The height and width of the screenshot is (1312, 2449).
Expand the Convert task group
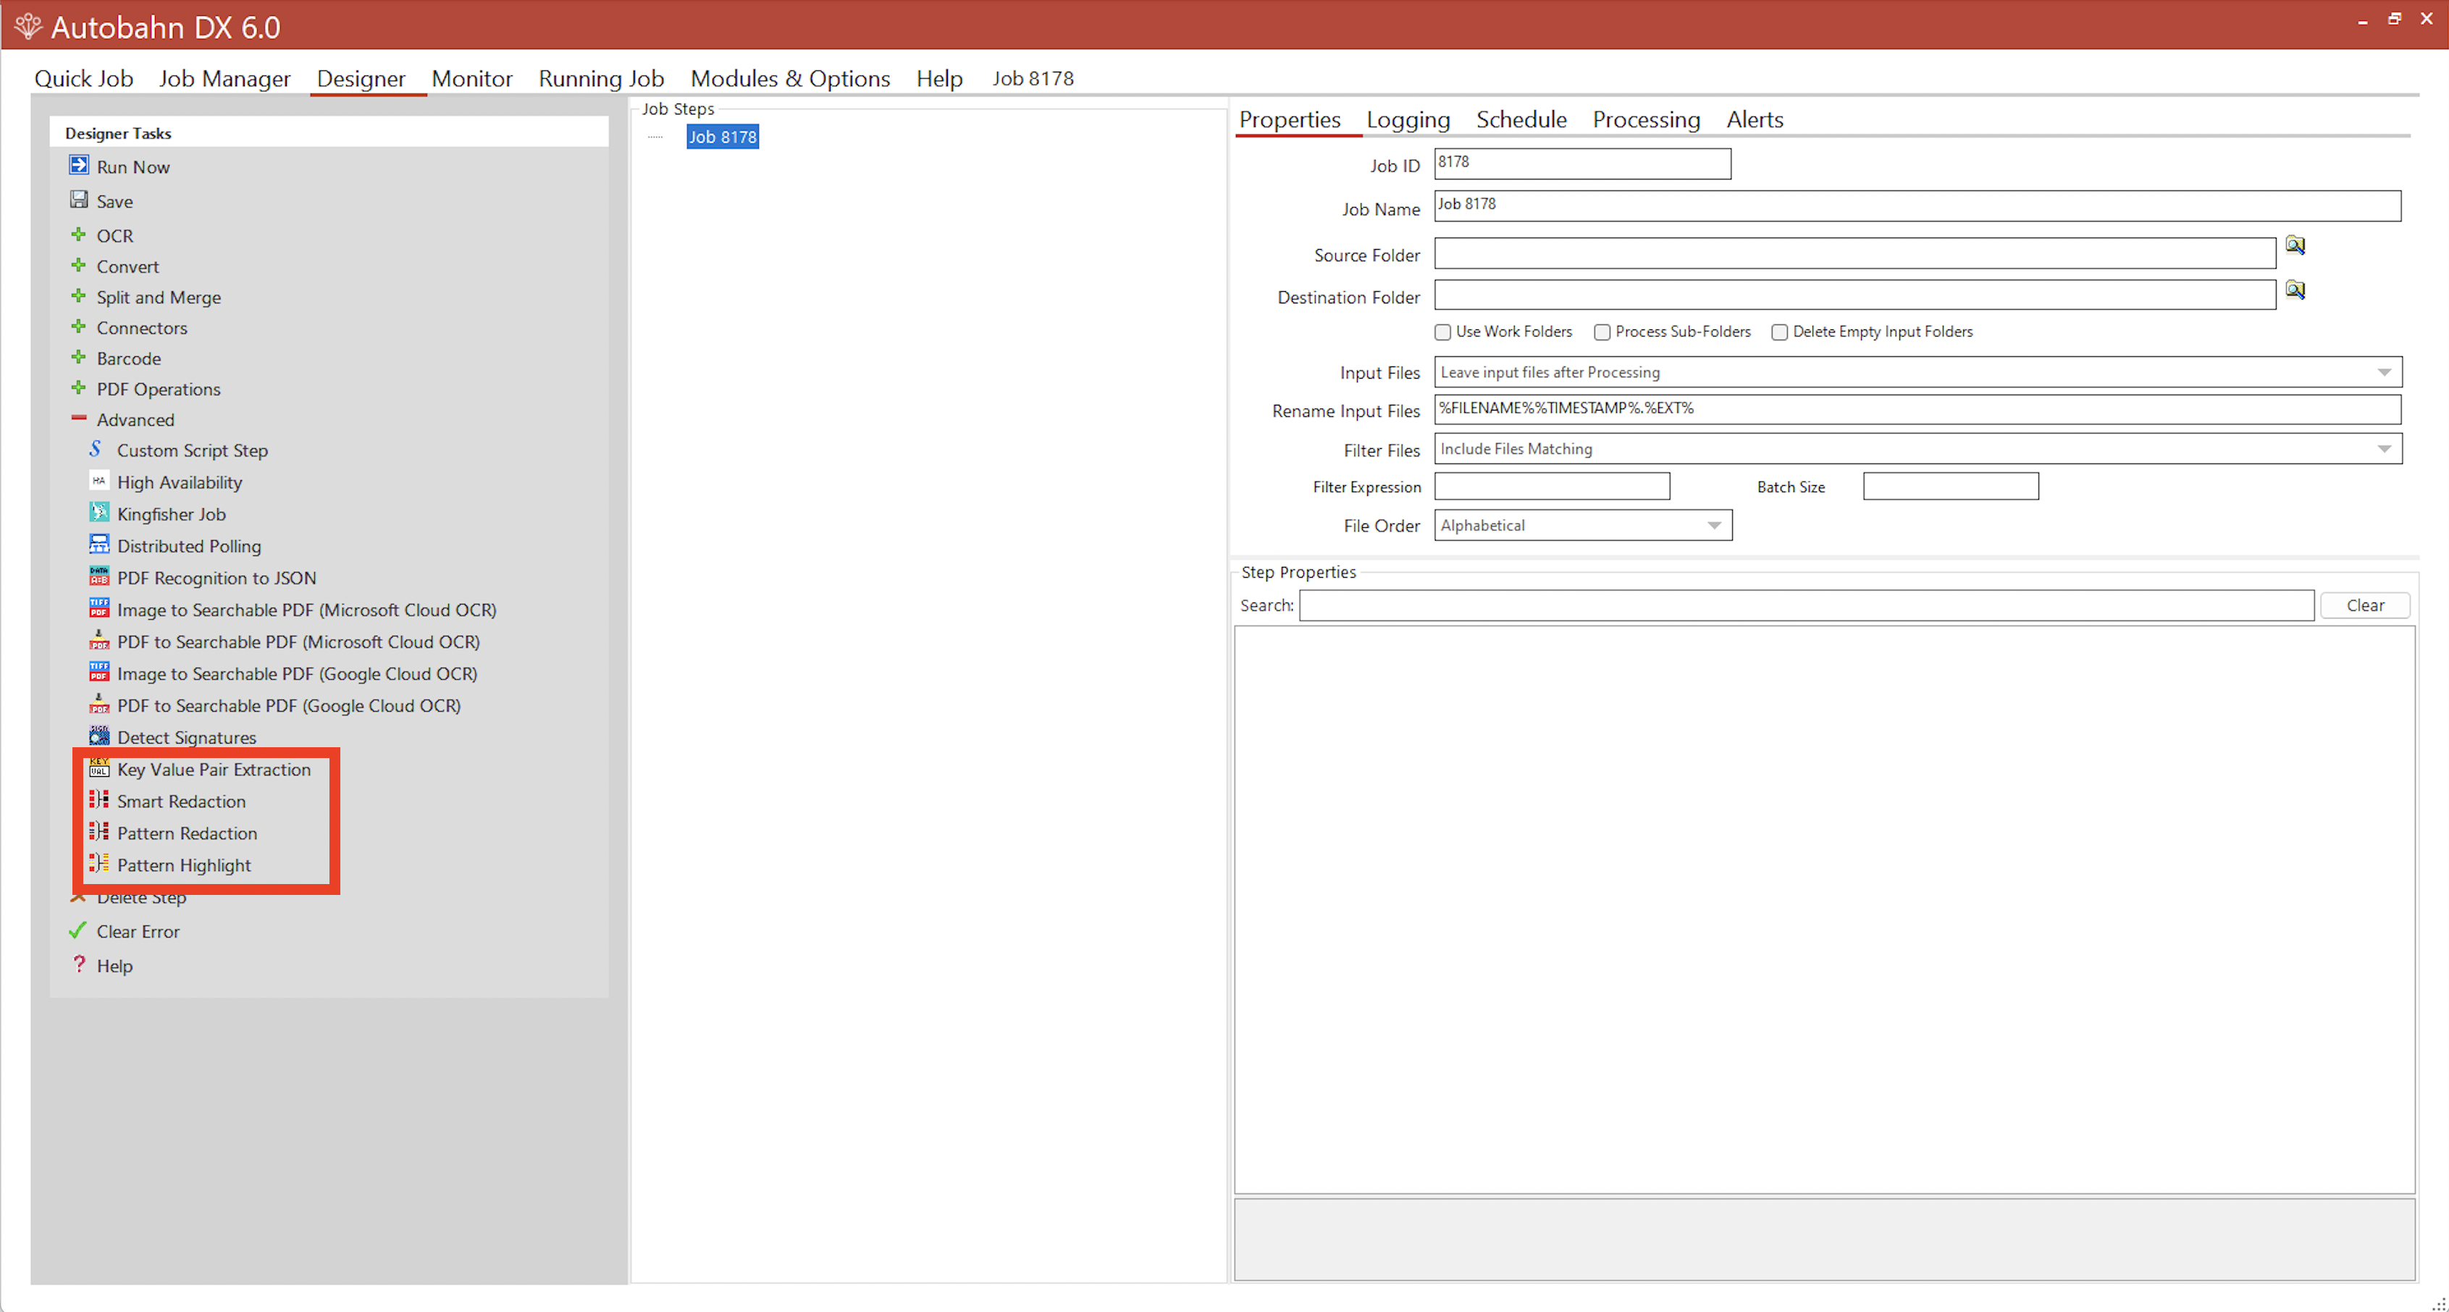[78, 265]
